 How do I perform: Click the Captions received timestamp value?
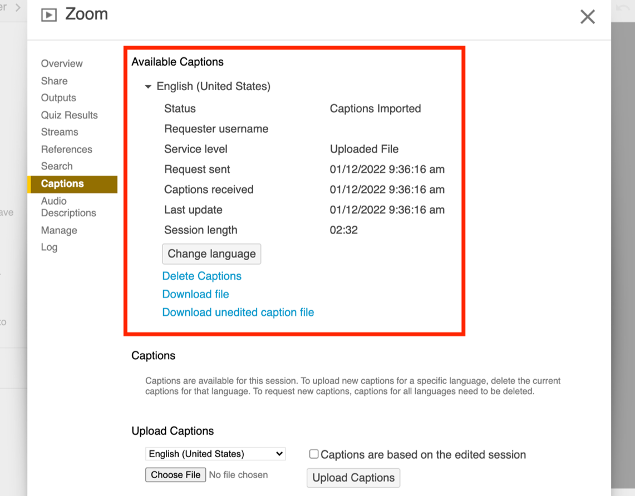(x=387, y=190)
